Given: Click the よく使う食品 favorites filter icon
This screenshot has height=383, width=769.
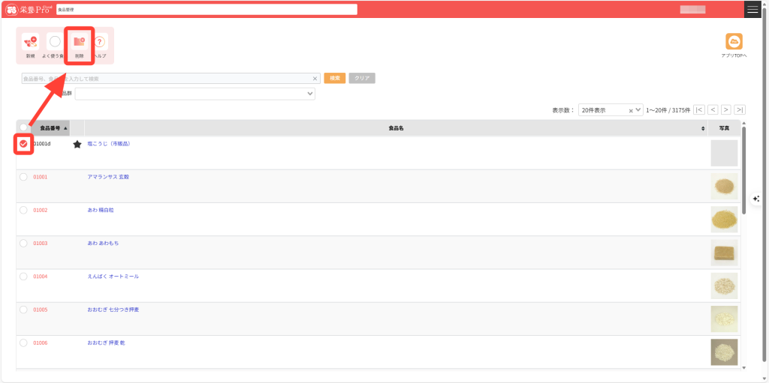Looking at the screenshot, I should (55, 43).
